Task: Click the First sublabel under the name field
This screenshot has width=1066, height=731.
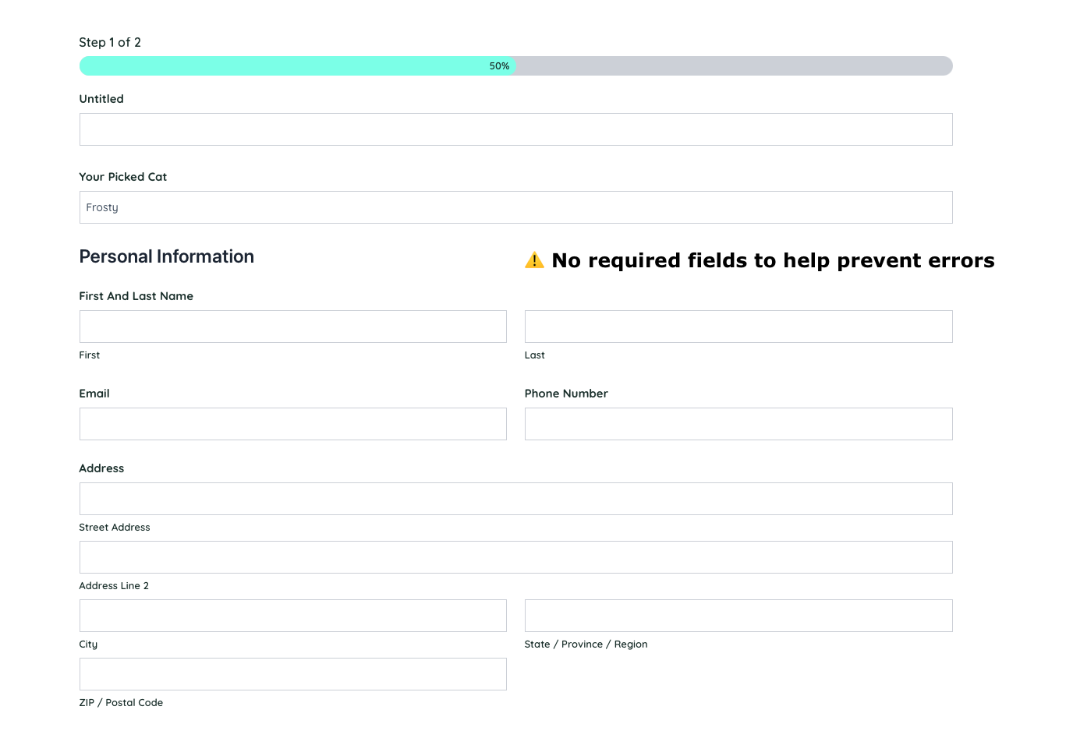Action: click(x=89, y=355)
